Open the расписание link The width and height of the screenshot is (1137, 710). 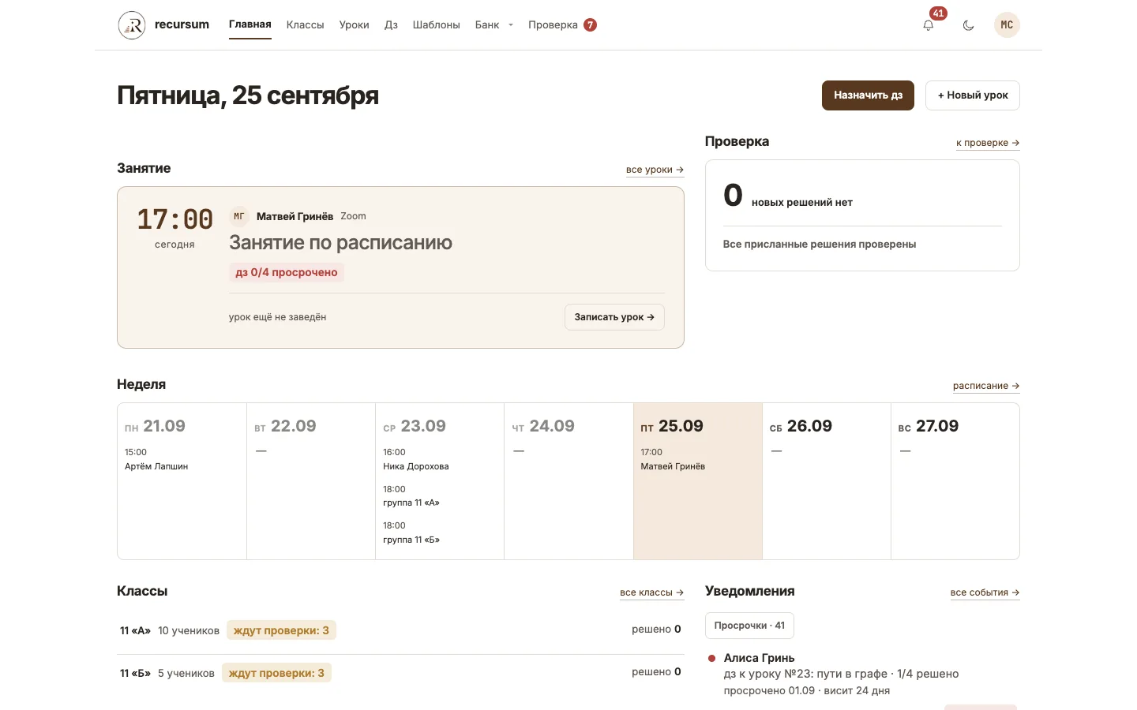tap(986, 386)
